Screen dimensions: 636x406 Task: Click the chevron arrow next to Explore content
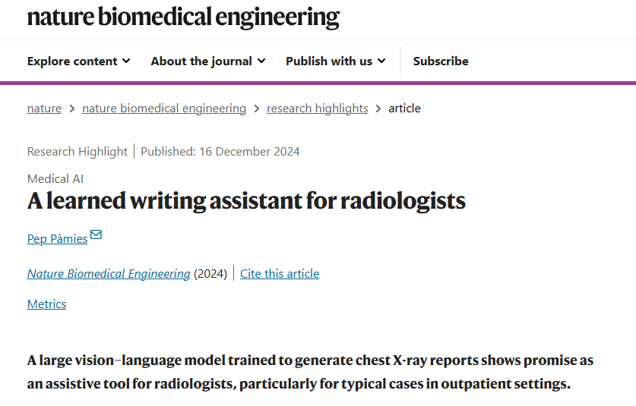tap(126, 61)
